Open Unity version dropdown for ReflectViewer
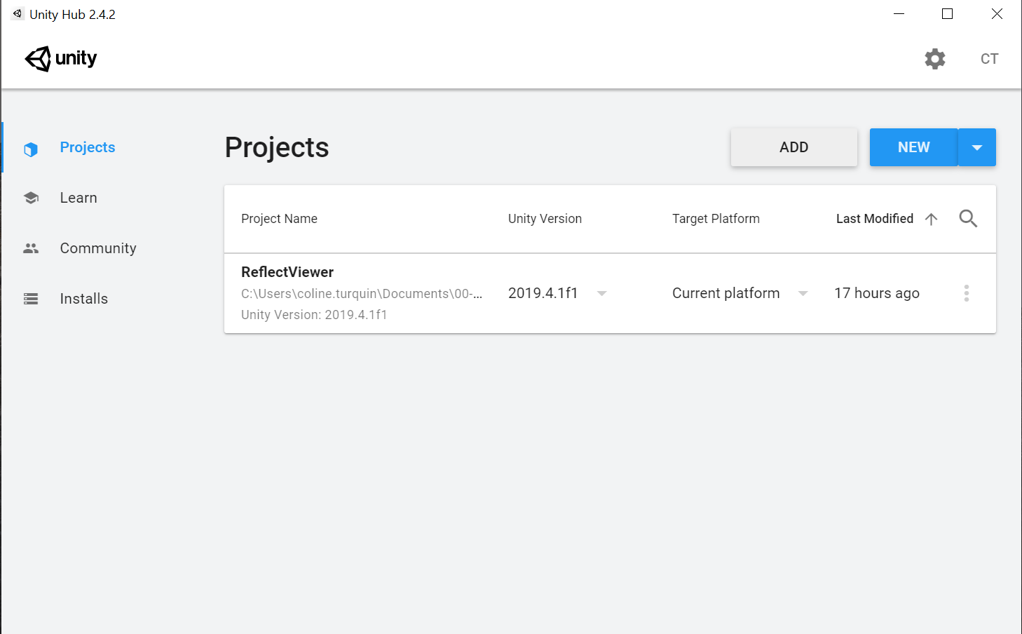The height and width of the screenshot is (634, 1022). pyautogui.click(x=601, y=293)
